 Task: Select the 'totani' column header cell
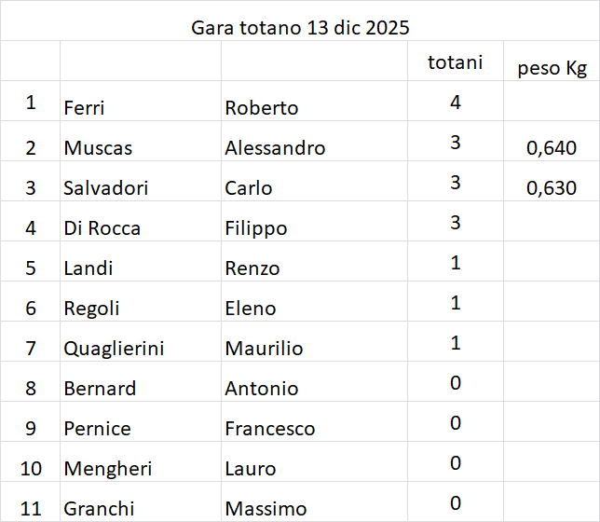[455, 62]
